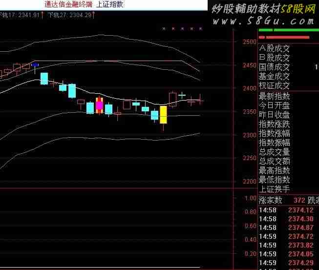319x270 pixels.
Task: Click the 1.00 sub-chart axis label
Action: (250, 198)
